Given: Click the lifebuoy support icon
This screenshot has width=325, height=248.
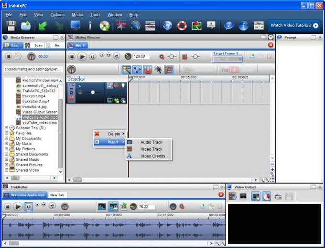Looking at the screenshot, I should pos(182,26).
